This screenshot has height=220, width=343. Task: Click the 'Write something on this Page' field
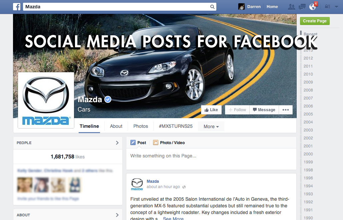point(211,159)
